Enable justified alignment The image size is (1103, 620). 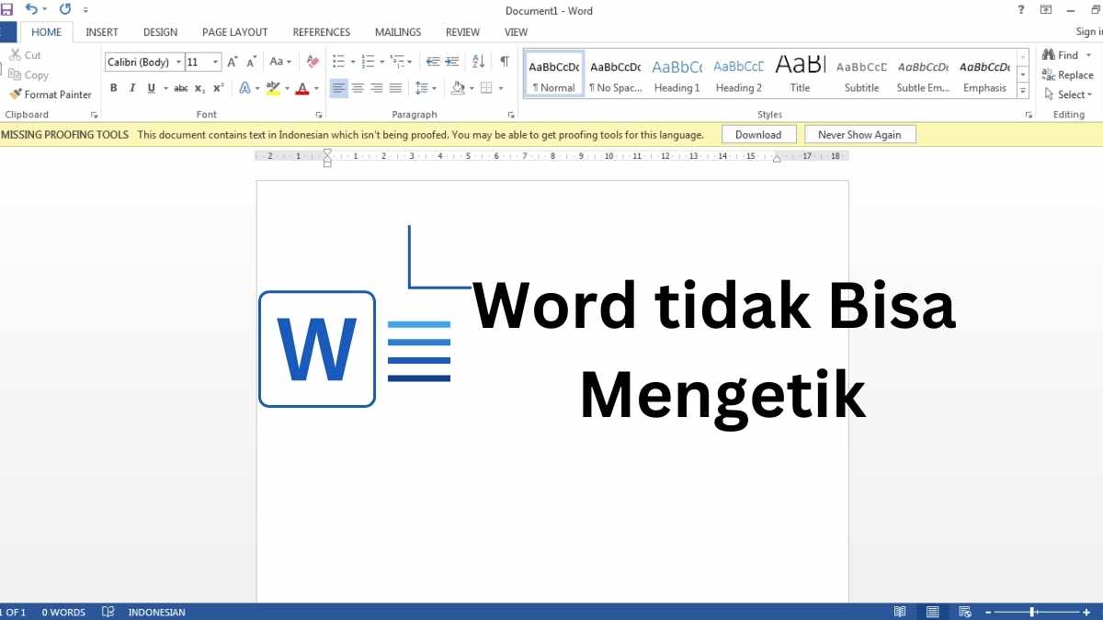pyautogui.click(x=396, y=87)
